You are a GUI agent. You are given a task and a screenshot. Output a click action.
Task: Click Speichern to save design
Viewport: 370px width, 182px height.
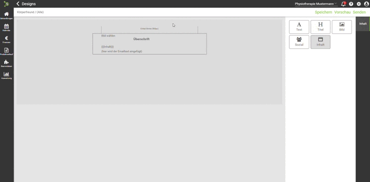(323, 12)
